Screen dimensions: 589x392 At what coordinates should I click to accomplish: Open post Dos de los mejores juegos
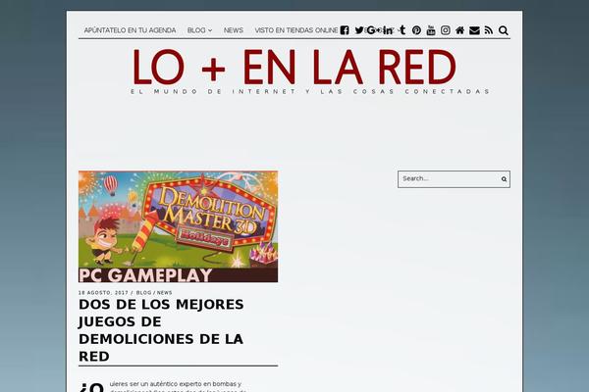[161, 330]
